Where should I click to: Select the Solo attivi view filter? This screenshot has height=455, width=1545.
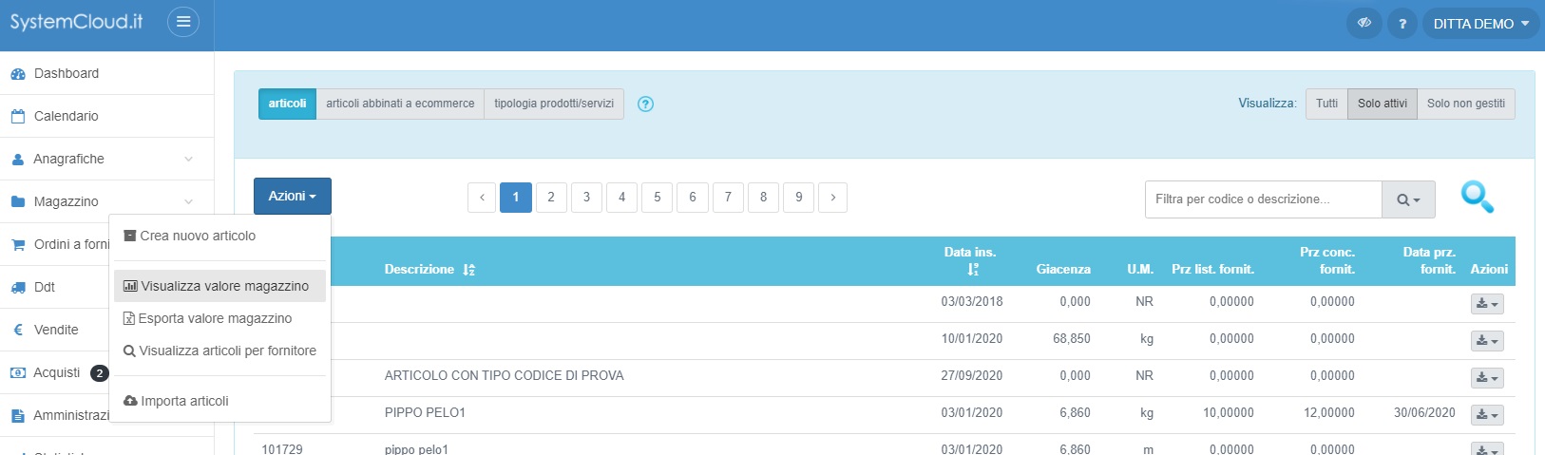tap(1382, 104)
